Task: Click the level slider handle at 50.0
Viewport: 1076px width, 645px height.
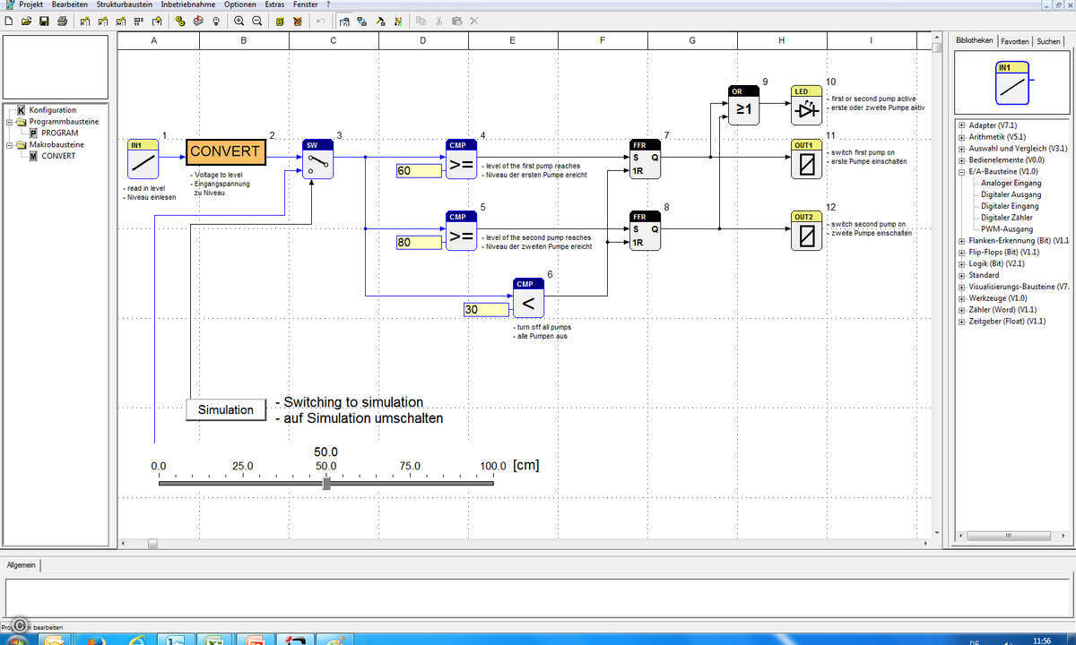Action: pos(326,483)
